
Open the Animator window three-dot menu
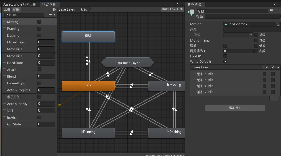(x=181, y=4)
